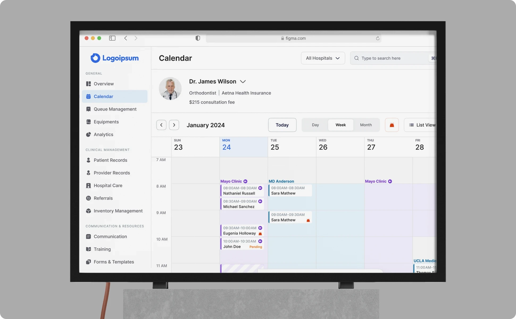Switch calendar to Day view
The height and width of the screenshot is (319, 516).
point(315,125)
